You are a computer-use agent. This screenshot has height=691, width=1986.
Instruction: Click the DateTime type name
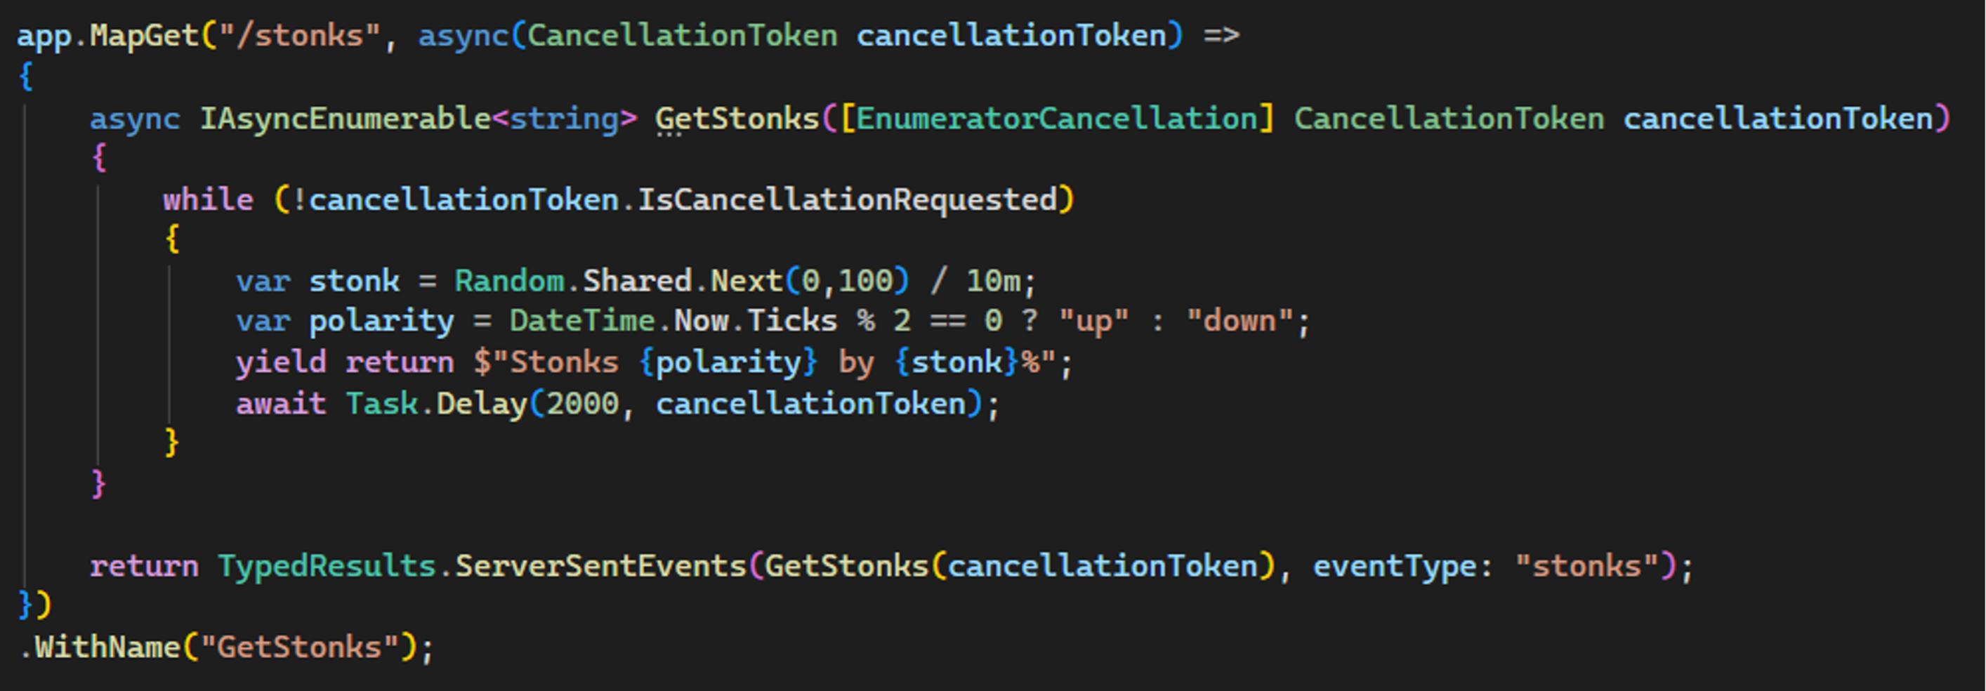coord(582,321)
